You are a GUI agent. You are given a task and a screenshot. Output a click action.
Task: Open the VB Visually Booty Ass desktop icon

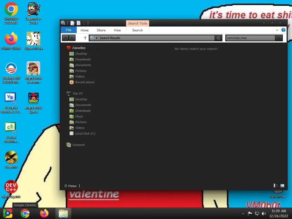(x=11, y=102)
